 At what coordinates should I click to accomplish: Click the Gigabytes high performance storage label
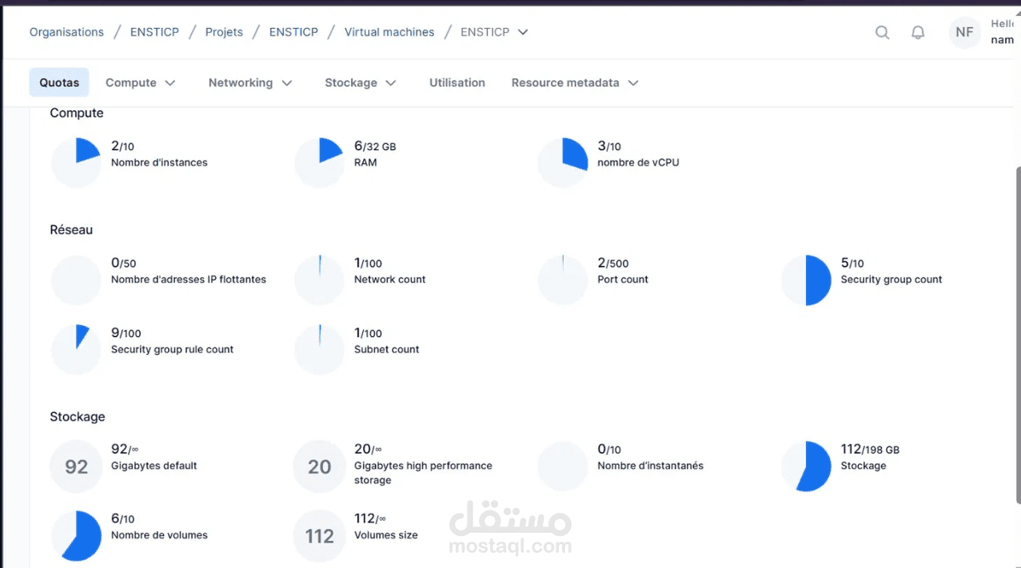pos(423,473)
